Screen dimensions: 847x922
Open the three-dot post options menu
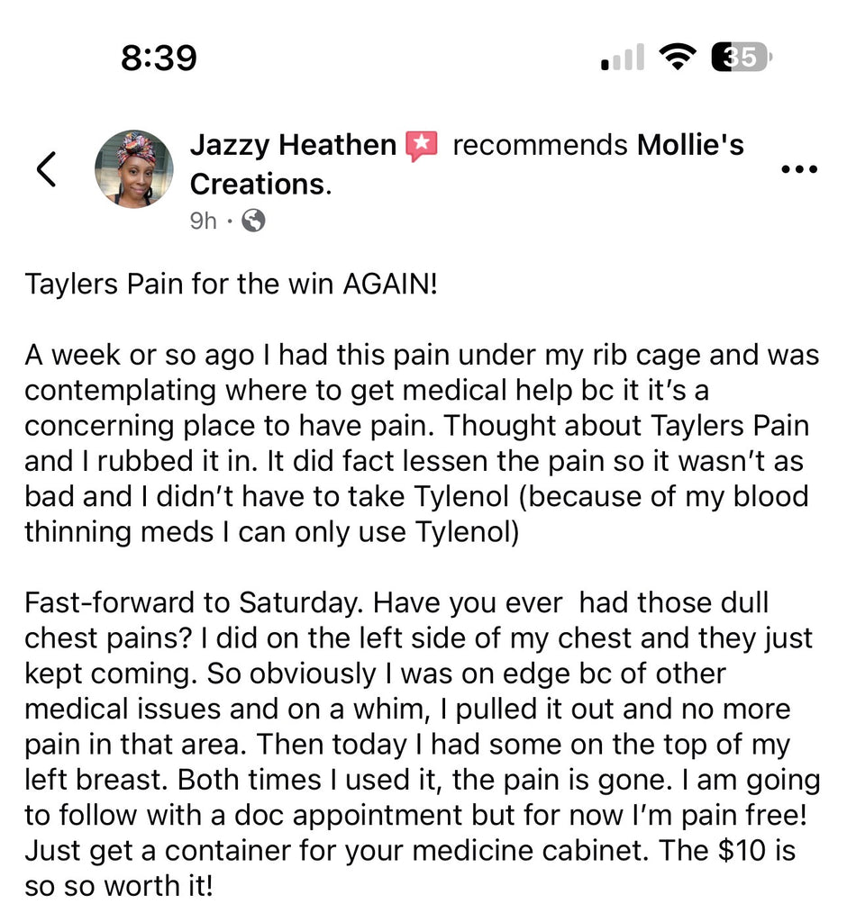[x=798, y=168]
